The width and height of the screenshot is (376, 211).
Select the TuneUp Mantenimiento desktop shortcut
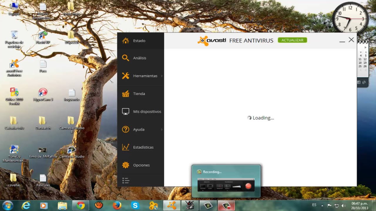click(x=14, y=154)
